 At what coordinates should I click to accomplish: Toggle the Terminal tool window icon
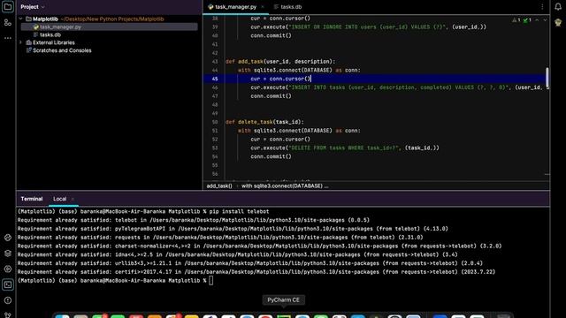click(x=8, y=284)
